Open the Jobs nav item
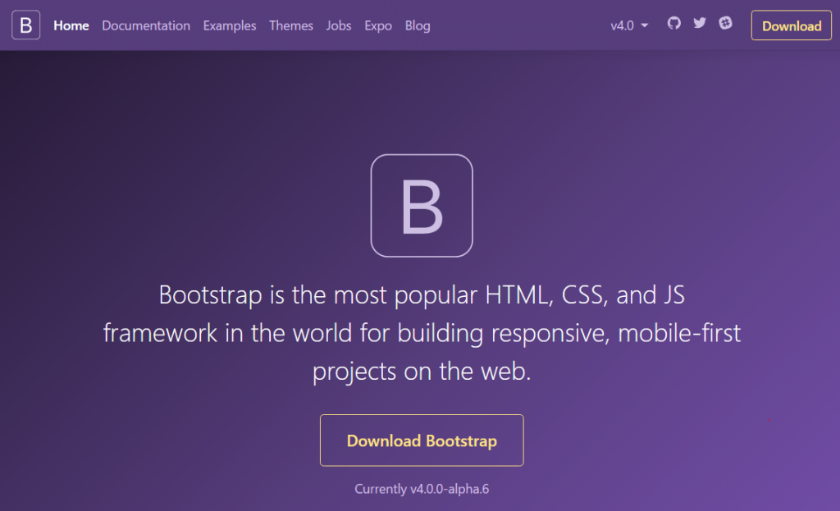 pyautogui.click(x=339, y=25)
